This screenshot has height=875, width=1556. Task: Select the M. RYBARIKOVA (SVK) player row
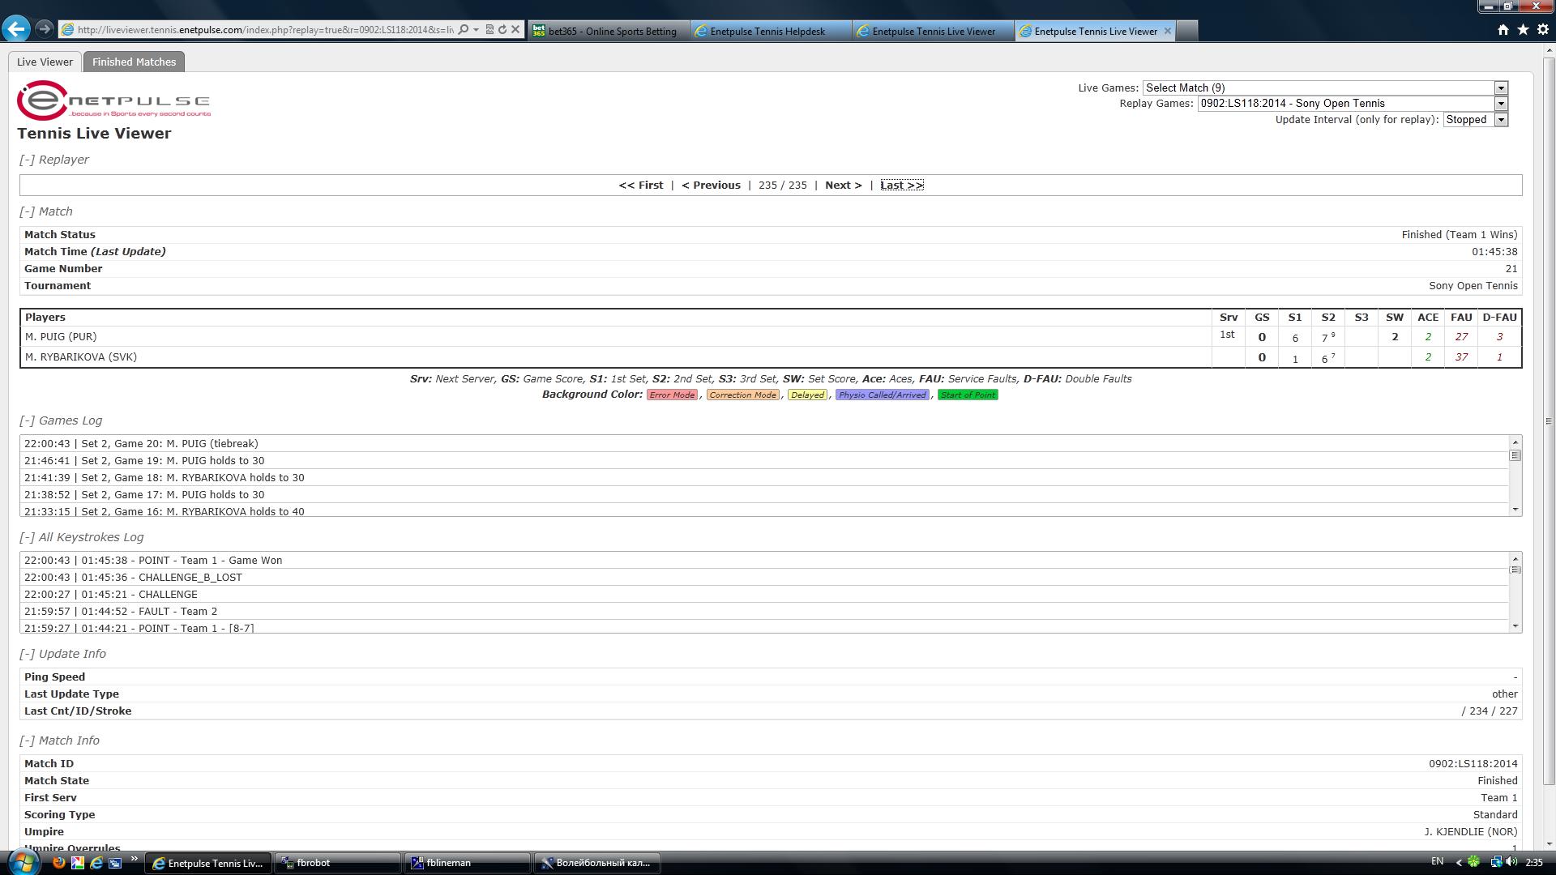tap(771, 356)
